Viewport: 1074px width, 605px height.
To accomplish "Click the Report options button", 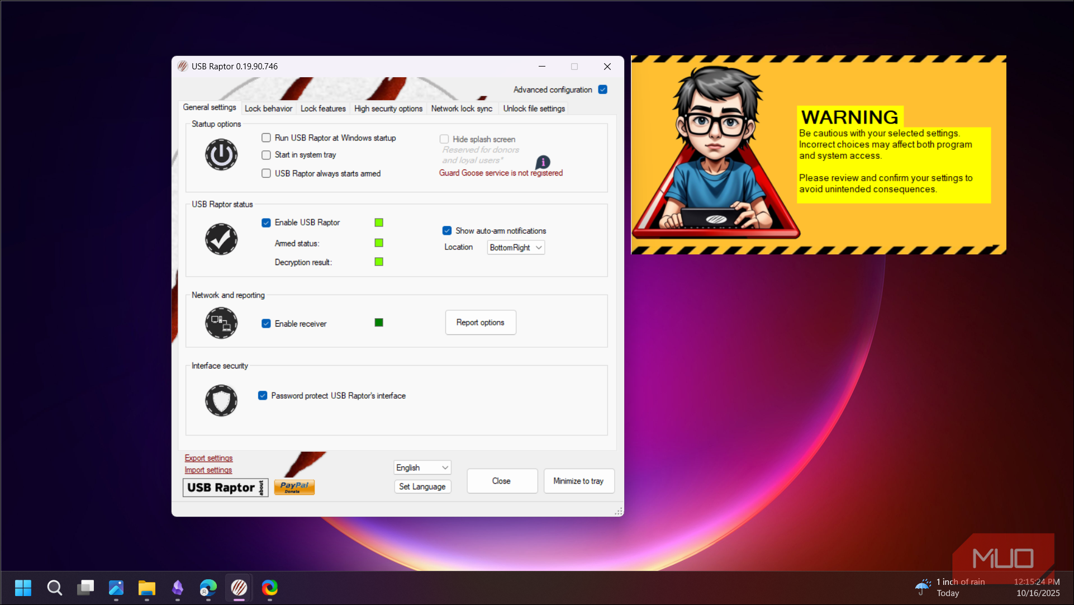I will click(x=481, y=323).
